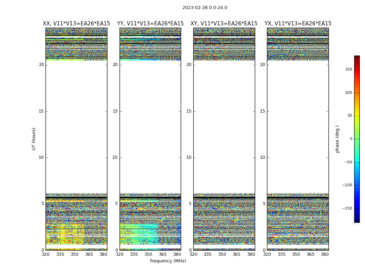
Task: Click the UT (hours) axis label
Action: click(34, 139)
